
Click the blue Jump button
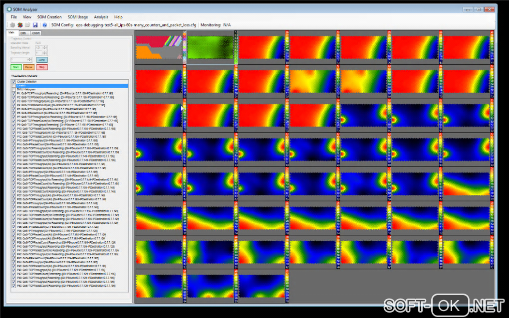coord(42,60)
